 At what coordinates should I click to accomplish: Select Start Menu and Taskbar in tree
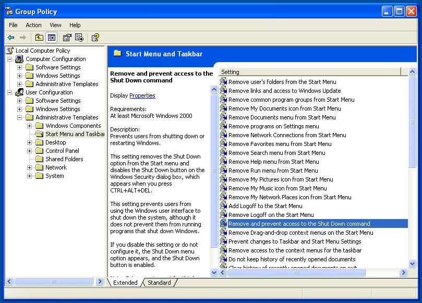pyautogui.click(x=75, y=134)
